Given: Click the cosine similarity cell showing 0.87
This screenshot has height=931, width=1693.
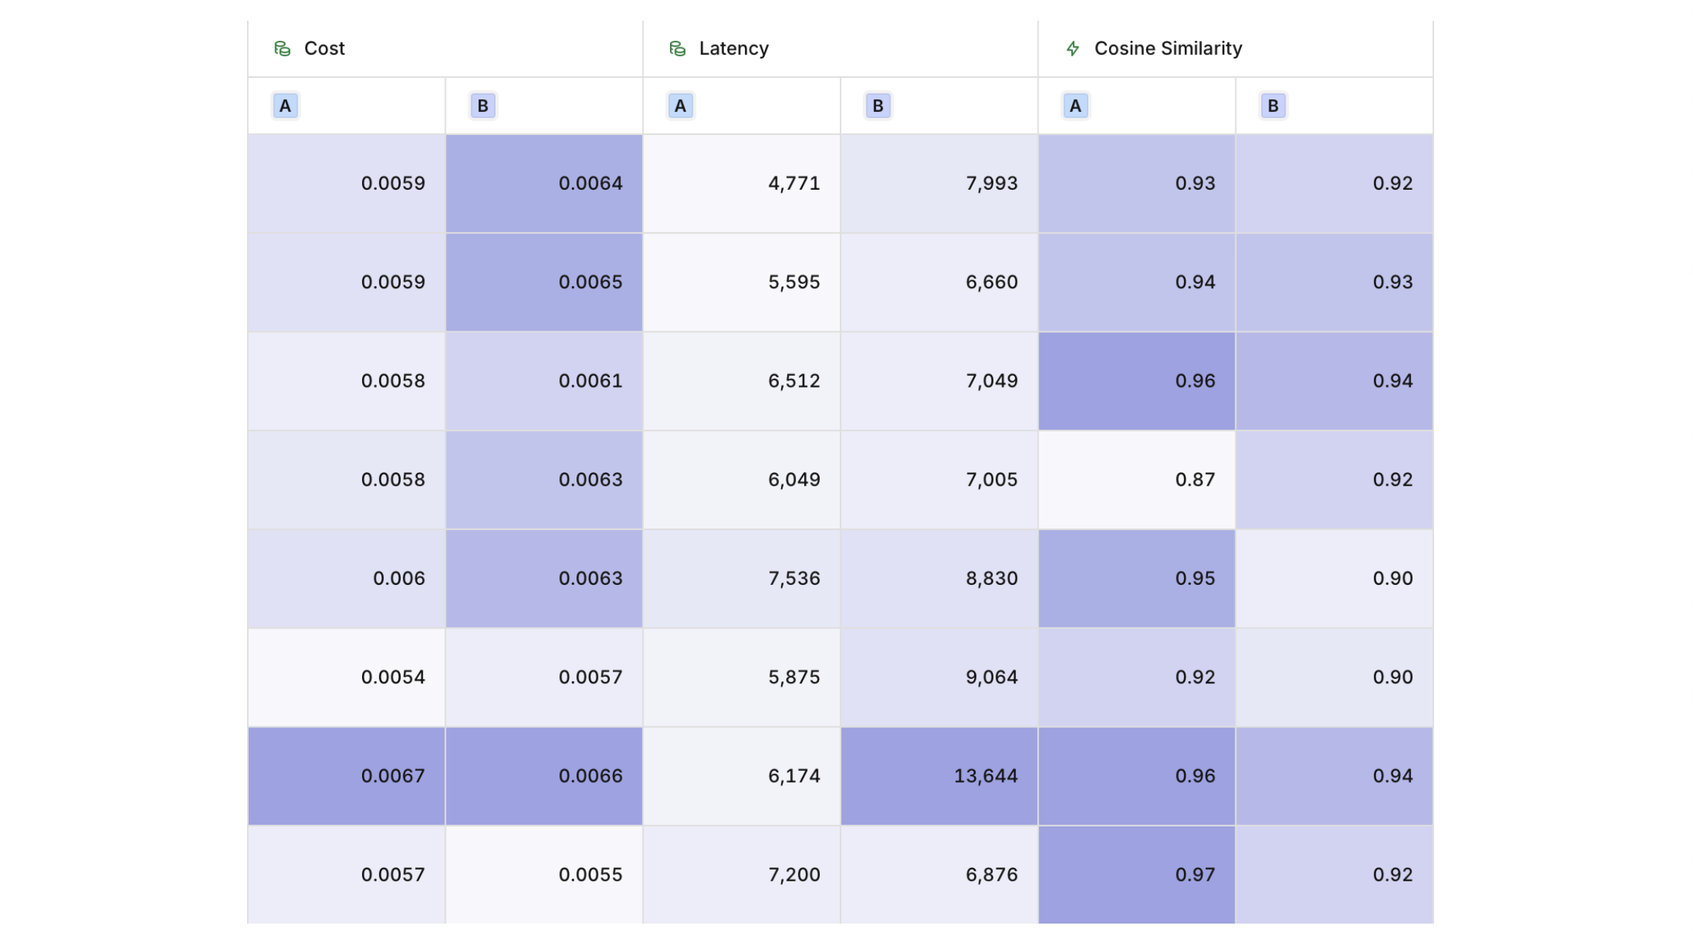Looking at the screenshot, I should [1136, 480].
